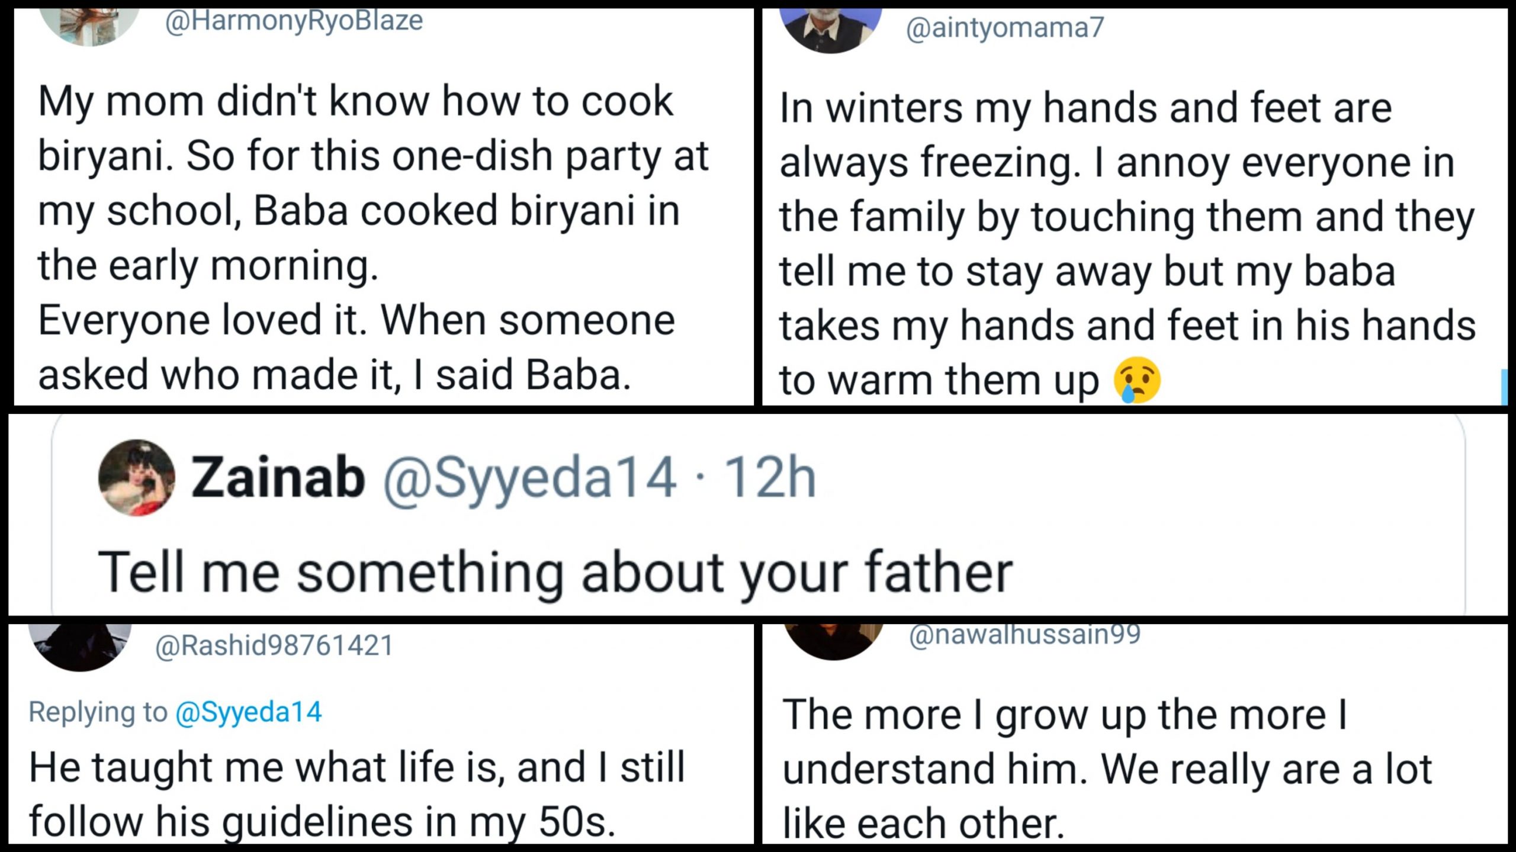Select the @Syyeda14 handle beside Zainab

pyautogui.click(x=529, y=479)
